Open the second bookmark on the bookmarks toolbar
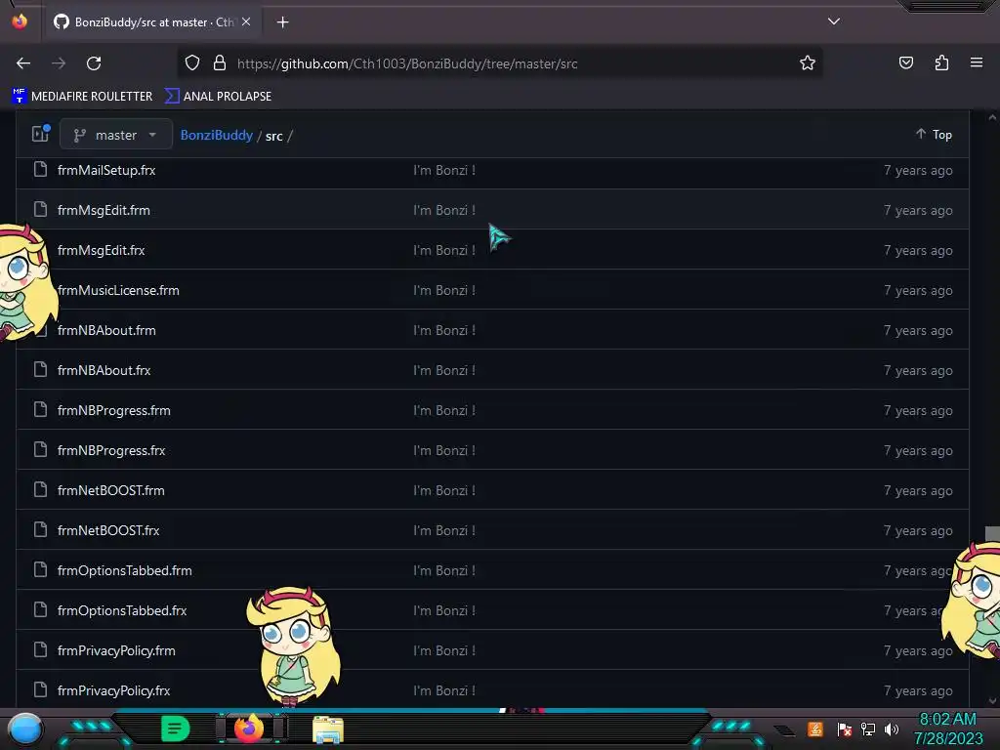 click(218, 97)
